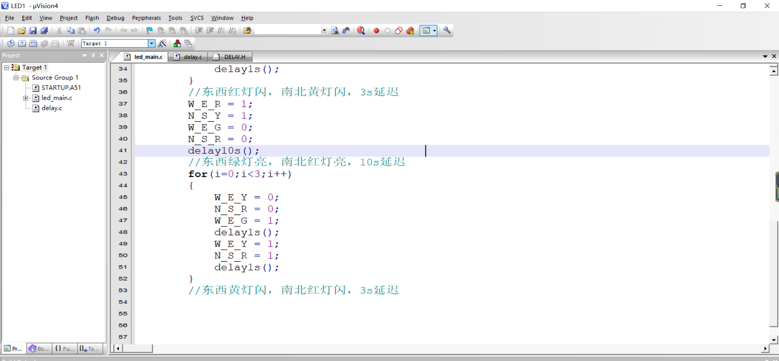Click the editor scroll up arrow
Screen dimensions: 779x361
774,71
